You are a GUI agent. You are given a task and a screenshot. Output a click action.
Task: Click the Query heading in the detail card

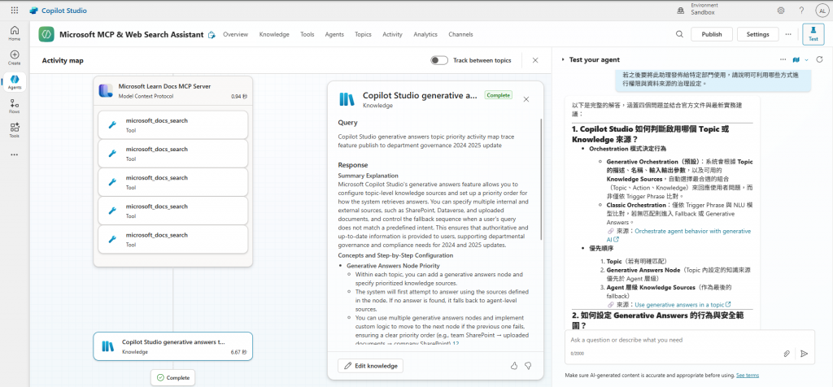[x=347, y=123]
